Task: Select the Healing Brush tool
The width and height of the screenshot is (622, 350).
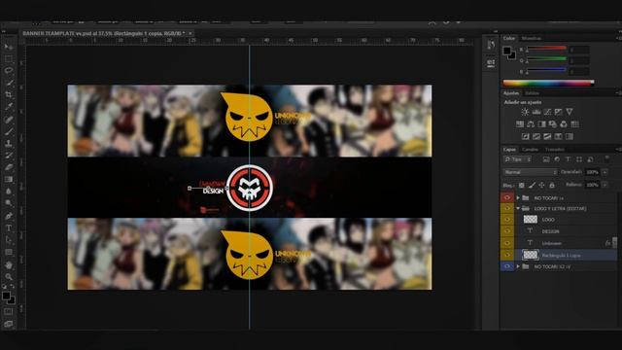Action: [9, 119]
